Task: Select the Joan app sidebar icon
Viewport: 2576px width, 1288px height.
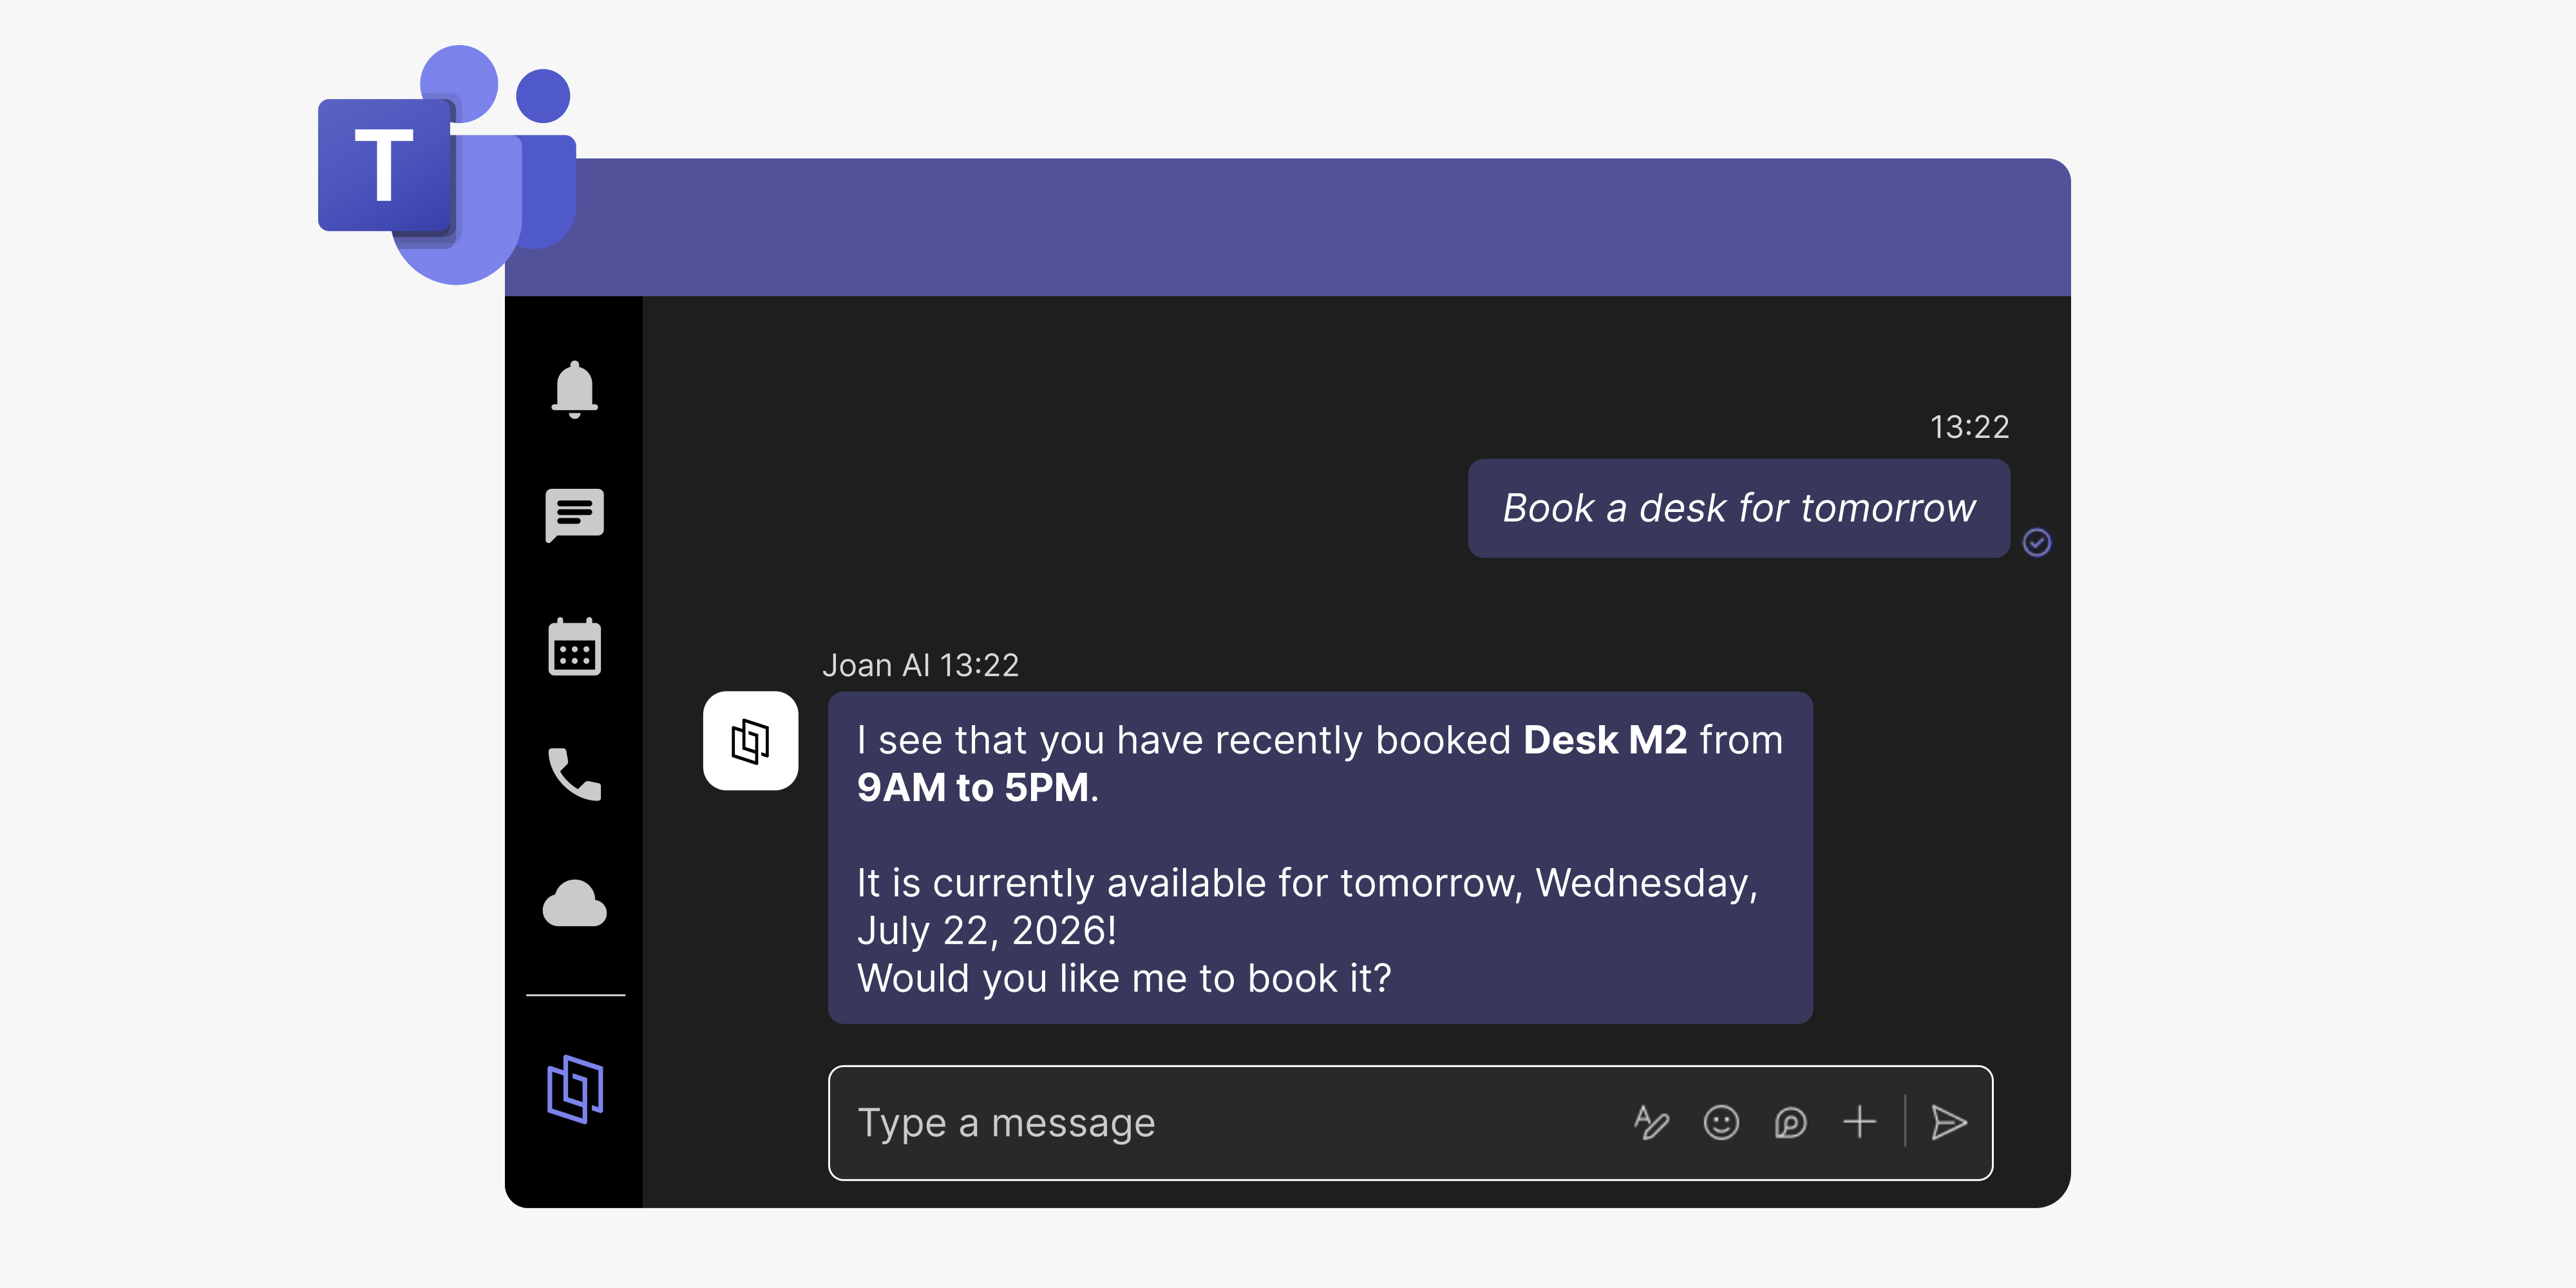Action: [575, 1089]
